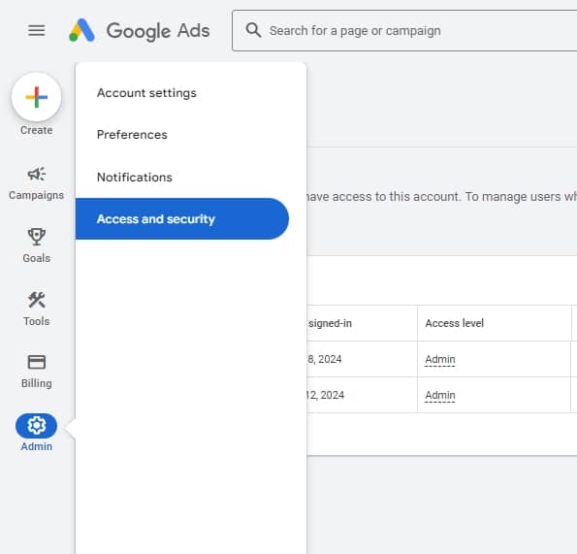
Task: Open Preferences menu item
Action: coord(132,135)
